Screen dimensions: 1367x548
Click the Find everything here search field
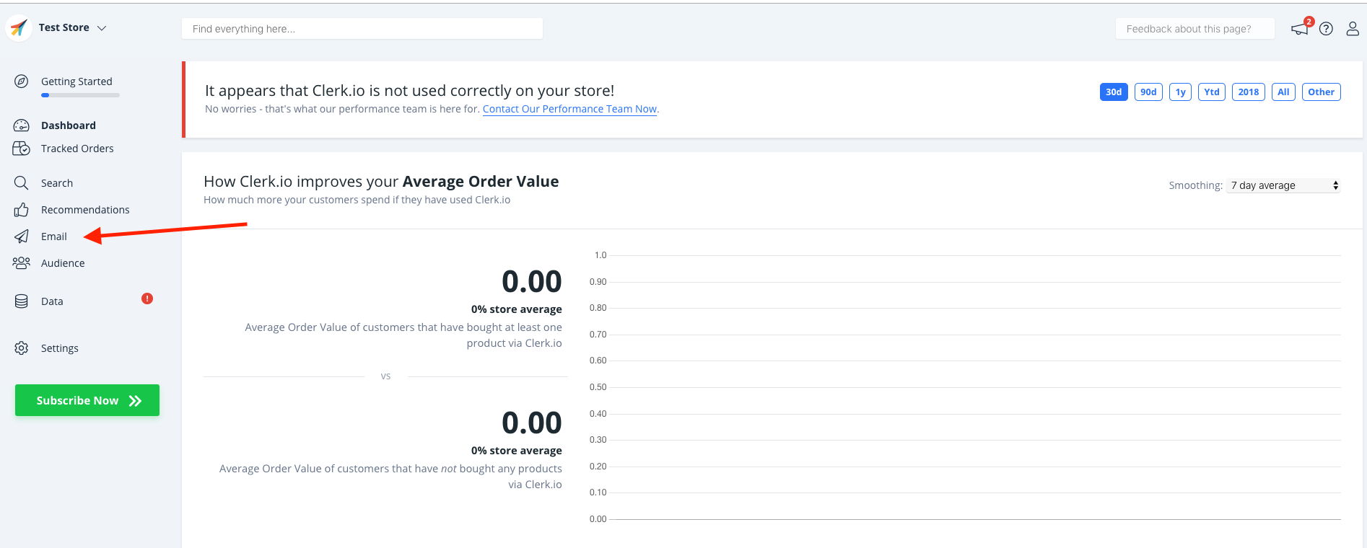tap(362, 29)
